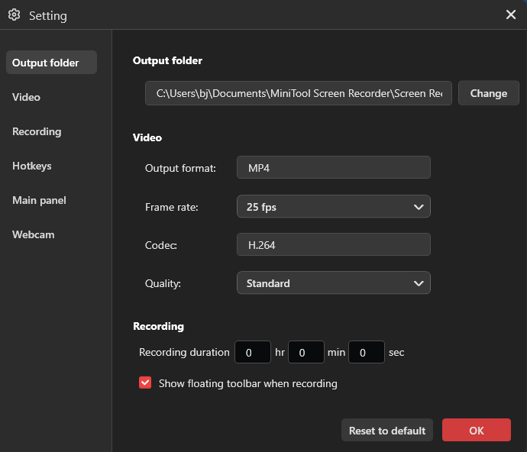Click 'Show floating toolbar when recording' label text

tap(248, 383)
